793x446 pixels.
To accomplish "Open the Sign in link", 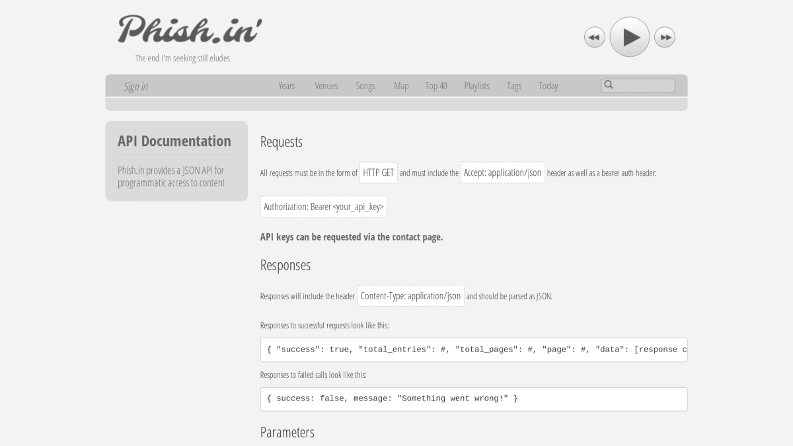I will 135,87.
